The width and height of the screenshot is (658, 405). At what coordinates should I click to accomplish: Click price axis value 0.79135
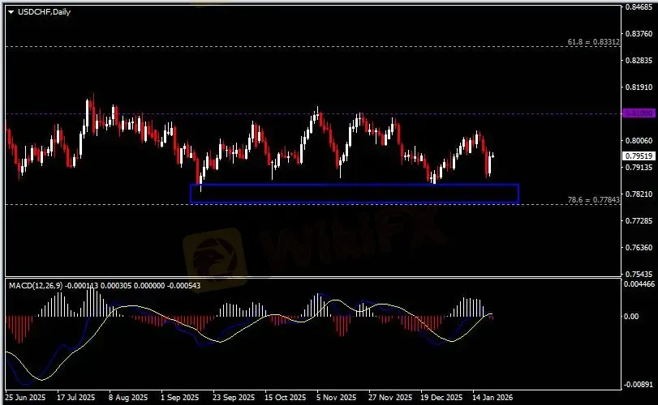(639, 167)
